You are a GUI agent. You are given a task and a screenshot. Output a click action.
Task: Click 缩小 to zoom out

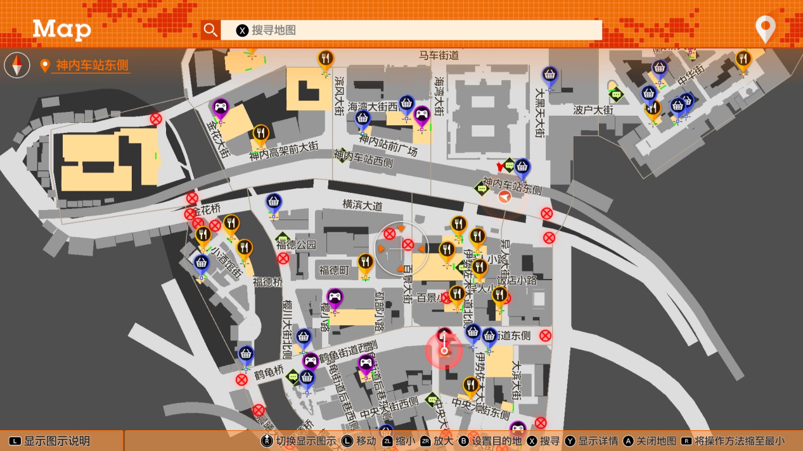398,441
